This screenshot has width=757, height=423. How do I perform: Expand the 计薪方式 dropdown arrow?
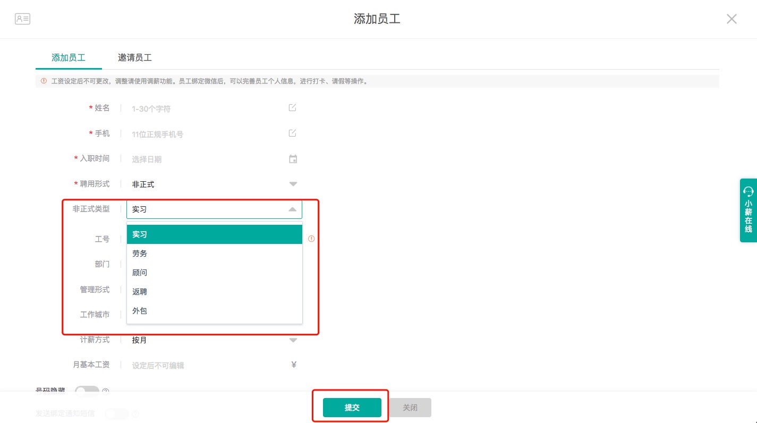(293, 340)
